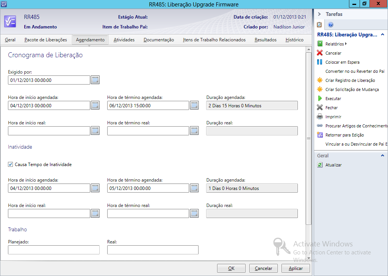Collapse the RR485: Liberação Upgra... task group

tap(382, 34)
